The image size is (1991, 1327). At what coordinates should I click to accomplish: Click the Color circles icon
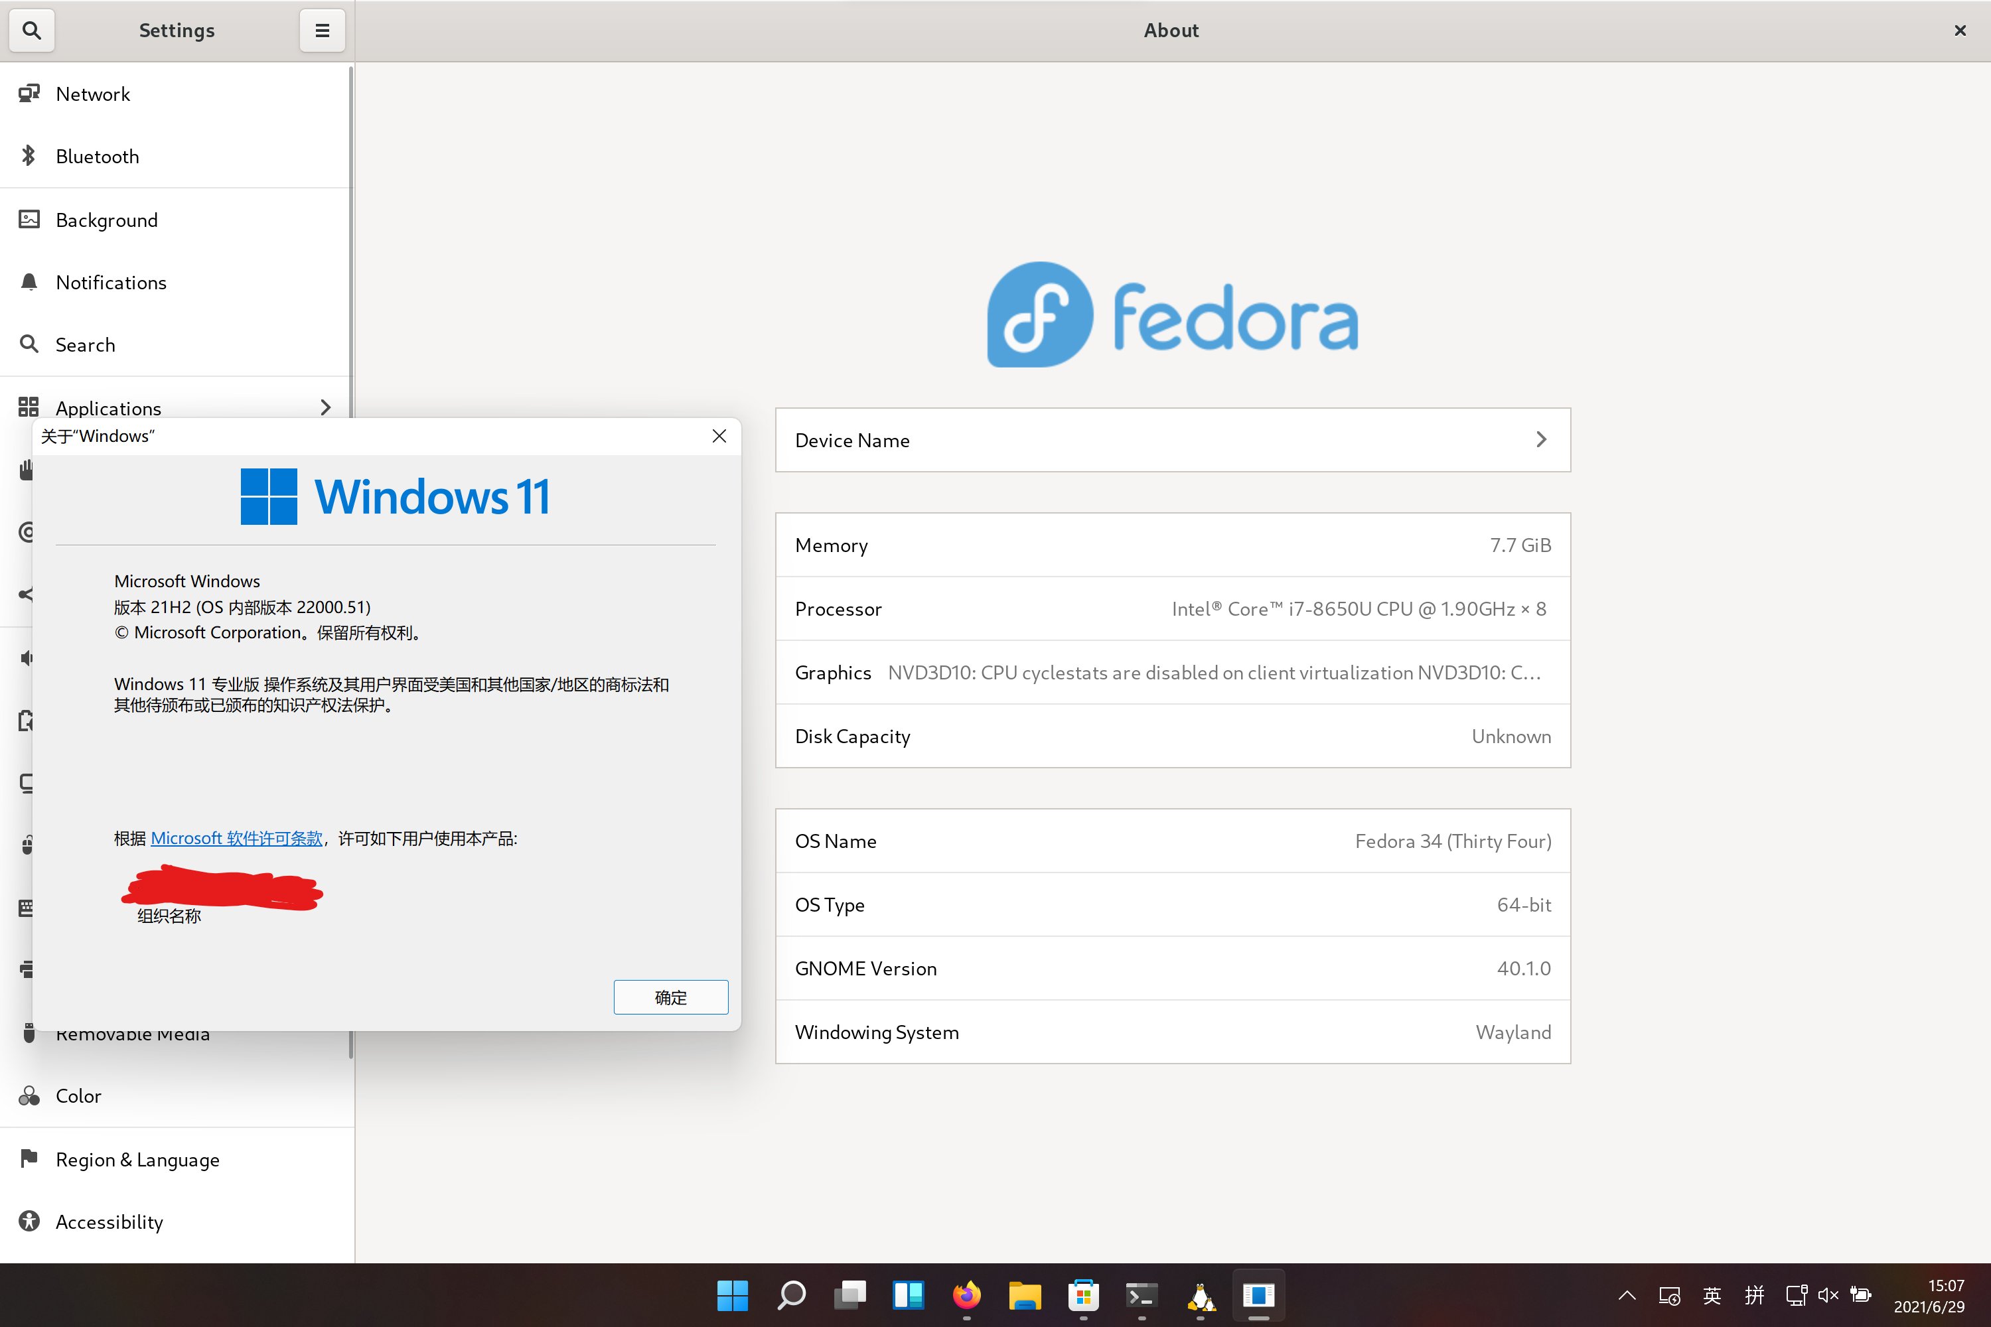pos(29,1096)
